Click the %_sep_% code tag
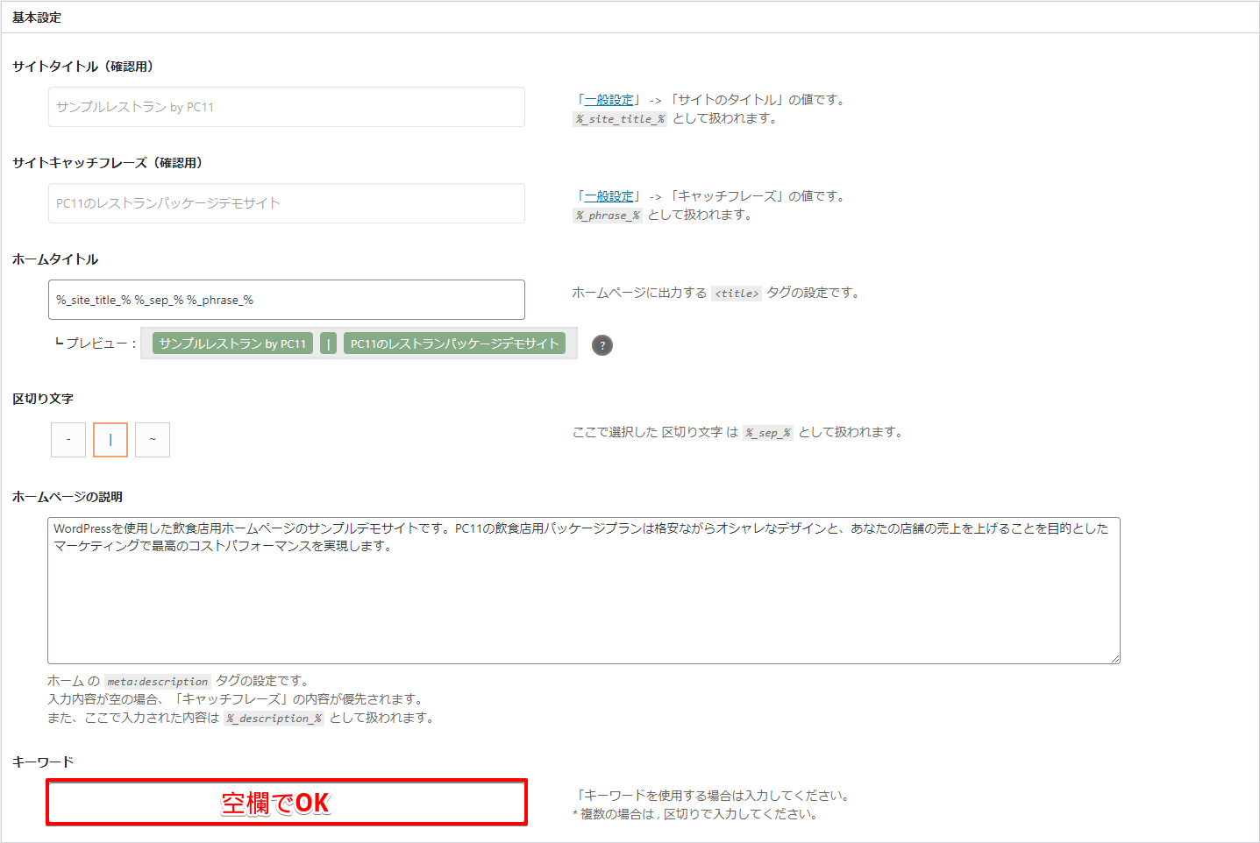Viewport: 1260px width, 843px height. [x=768, y=433]
